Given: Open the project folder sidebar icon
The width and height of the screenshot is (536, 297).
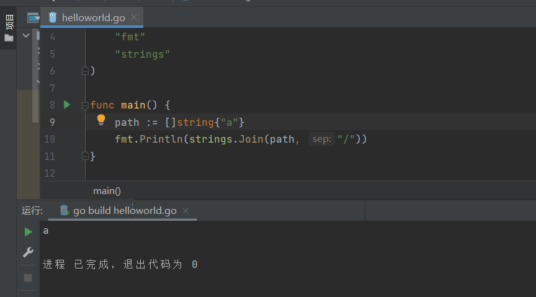Looking at the screenshot, I should 9,38.
